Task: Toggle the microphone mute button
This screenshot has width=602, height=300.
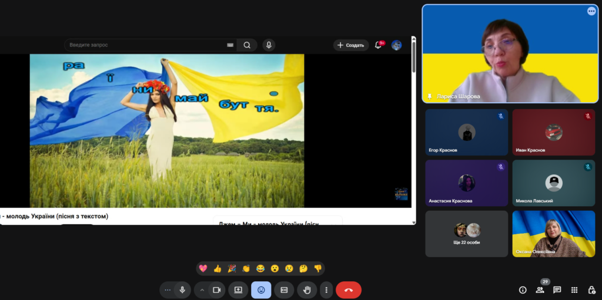Action: click(182, 290)
